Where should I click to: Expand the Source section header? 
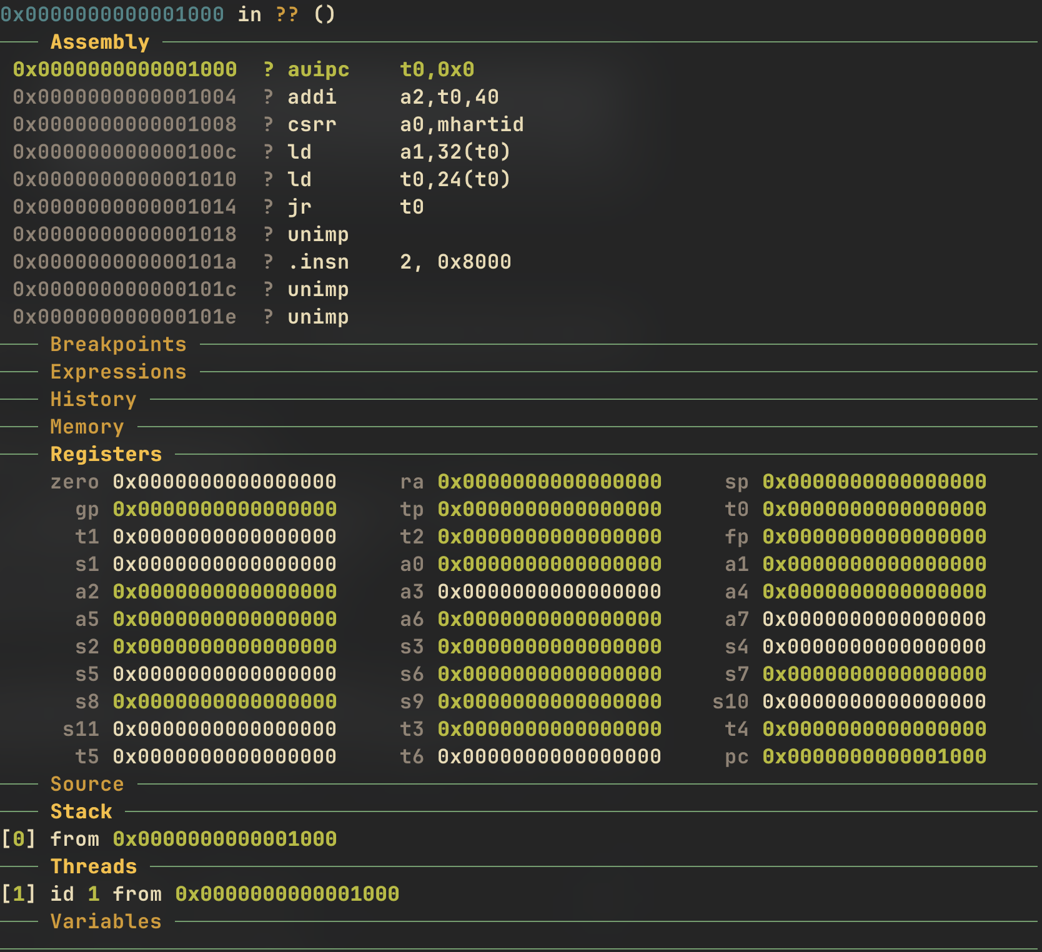point(87,784)
